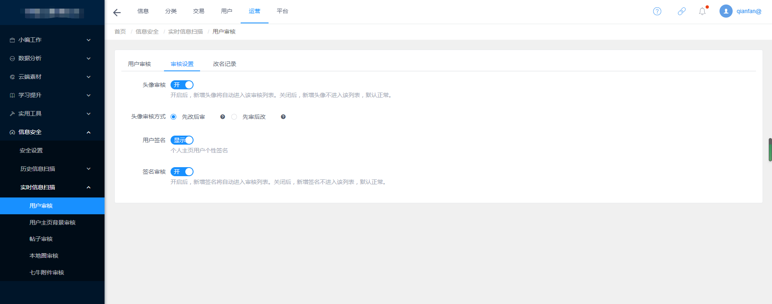This screenshot has height=304, width=772.
Task: Click the 数据分析 sidebar icon
Action: (x=12, y=59)
